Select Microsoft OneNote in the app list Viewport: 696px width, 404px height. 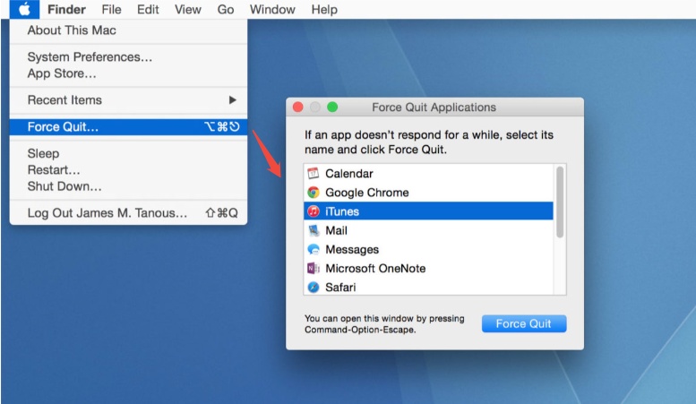tap(428, 268)
